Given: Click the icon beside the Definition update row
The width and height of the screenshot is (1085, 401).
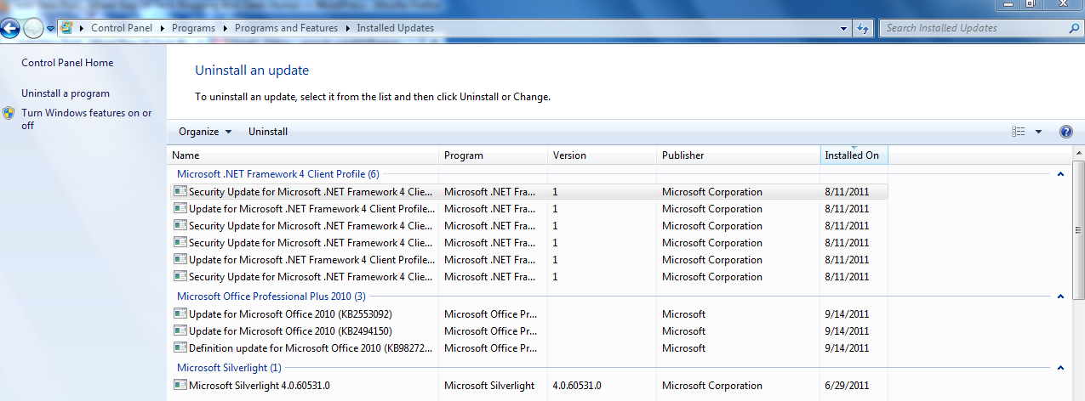Looking at the screenshot, I should 180,348.
